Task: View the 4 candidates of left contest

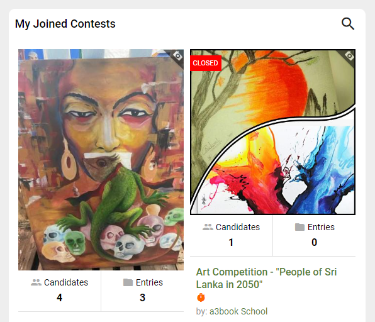Action: click(x=59, y=297)
